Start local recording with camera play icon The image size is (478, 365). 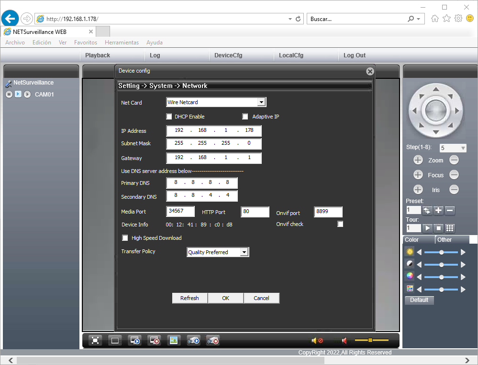193,340
